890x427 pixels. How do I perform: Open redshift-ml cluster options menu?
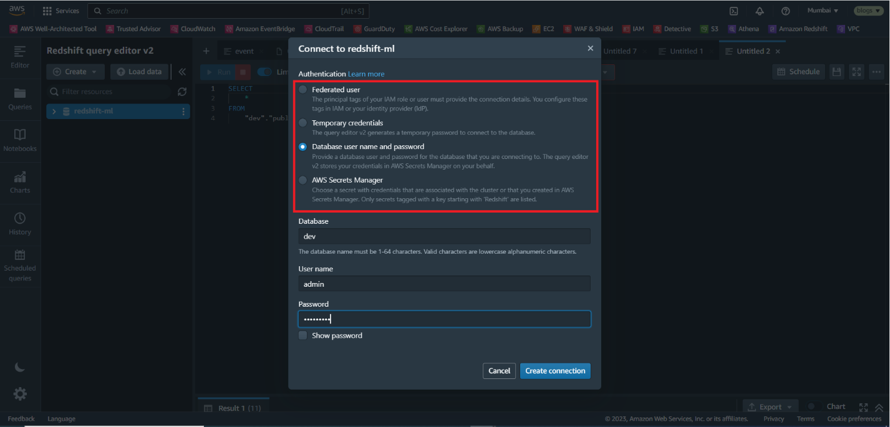pyautogui.click(x=183, y=112)
